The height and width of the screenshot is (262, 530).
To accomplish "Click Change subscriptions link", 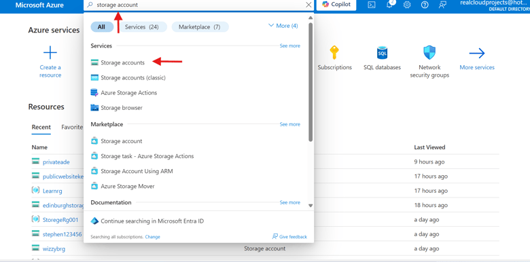I will click(152, 237).
